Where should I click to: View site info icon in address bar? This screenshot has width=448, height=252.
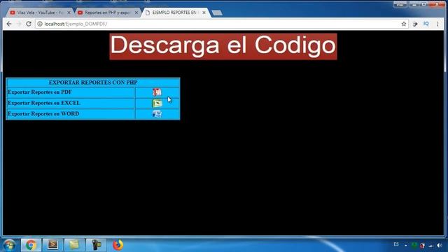point(40,24)
